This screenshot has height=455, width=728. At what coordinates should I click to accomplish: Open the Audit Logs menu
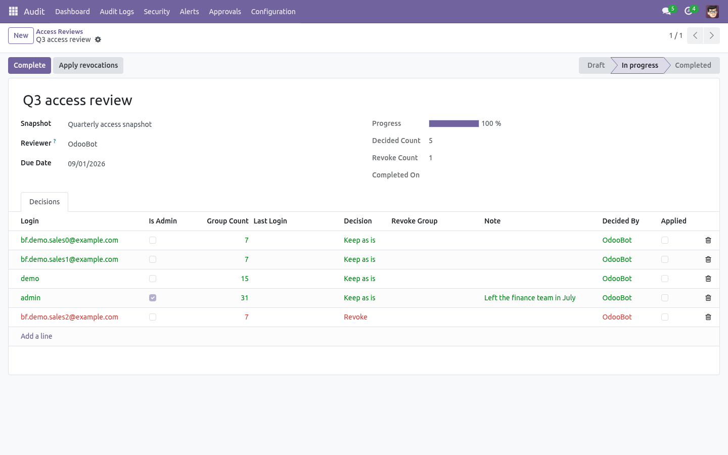117,11
